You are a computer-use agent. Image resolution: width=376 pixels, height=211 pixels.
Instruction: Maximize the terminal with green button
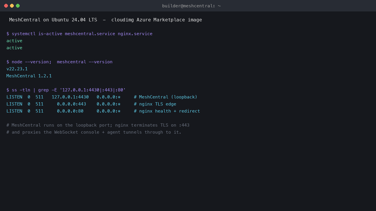click(x=18, y=6)
